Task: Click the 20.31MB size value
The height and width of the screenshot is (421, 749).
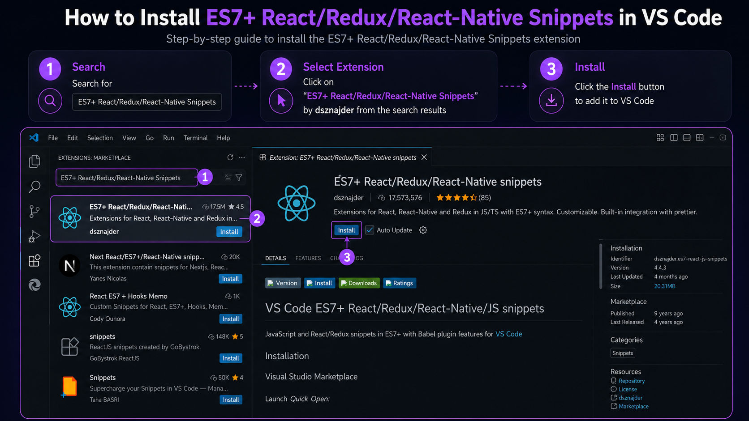Action: (x=664, y=286)
